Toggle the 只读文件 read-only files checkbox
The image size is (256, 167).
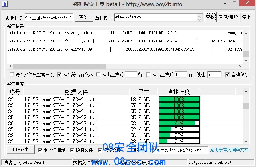pos(100,150)
